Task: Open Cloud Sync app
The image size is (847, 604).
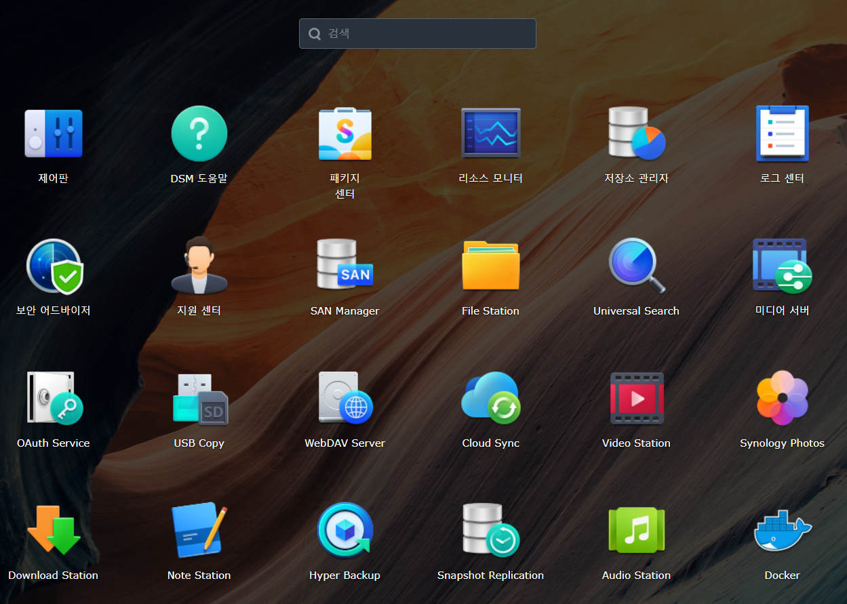Action: 490,398
